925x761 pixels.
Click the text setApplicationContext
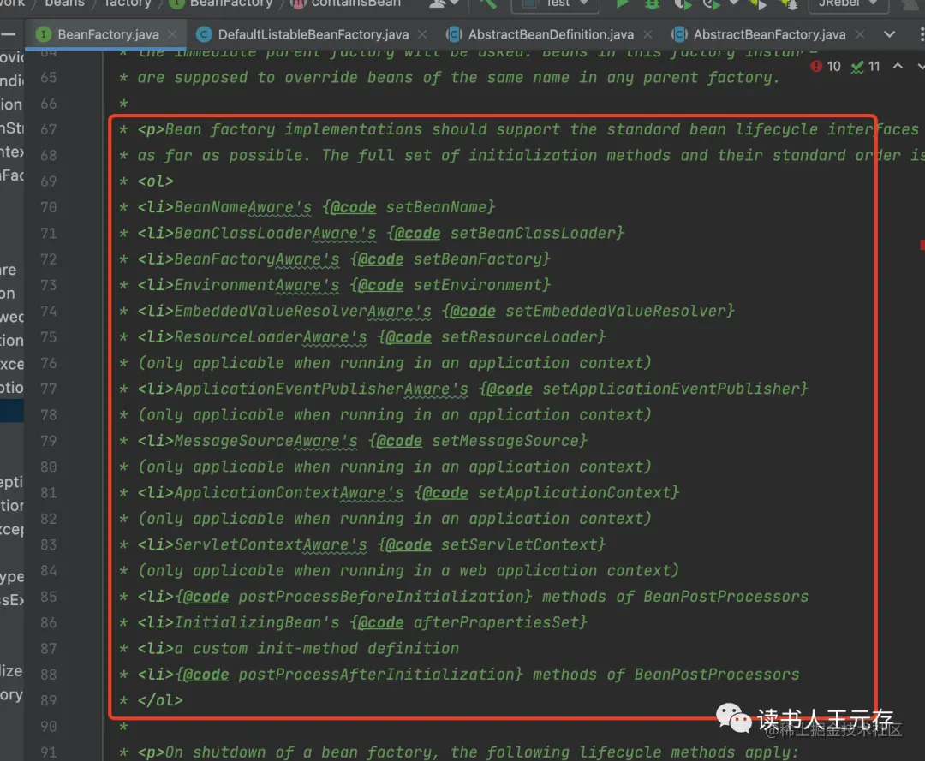tap(574, 493)
